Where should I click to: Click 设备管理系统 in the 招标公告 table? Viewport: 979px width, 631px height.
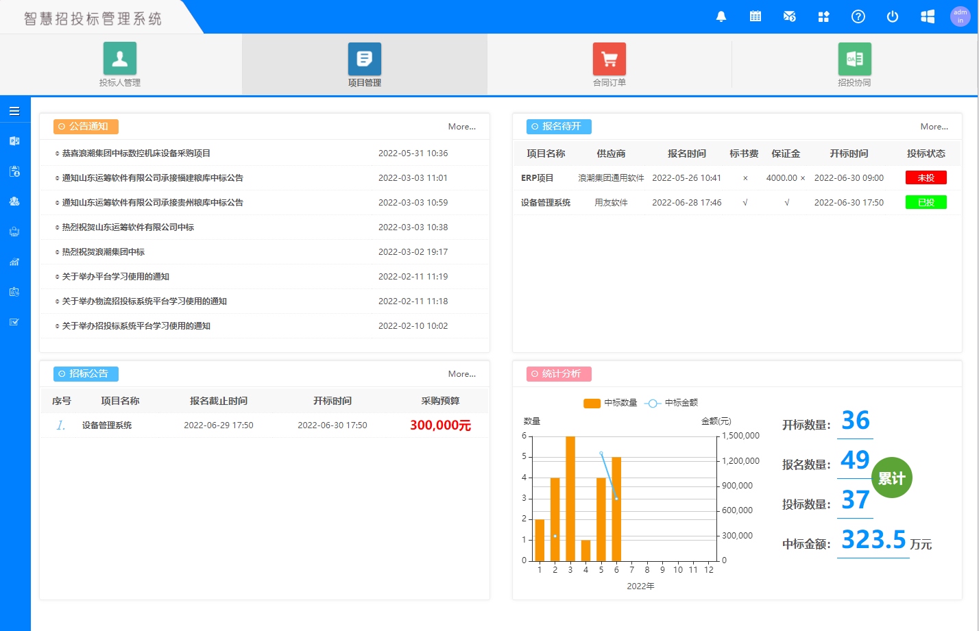pyautogui.click(x=107, y=425)
